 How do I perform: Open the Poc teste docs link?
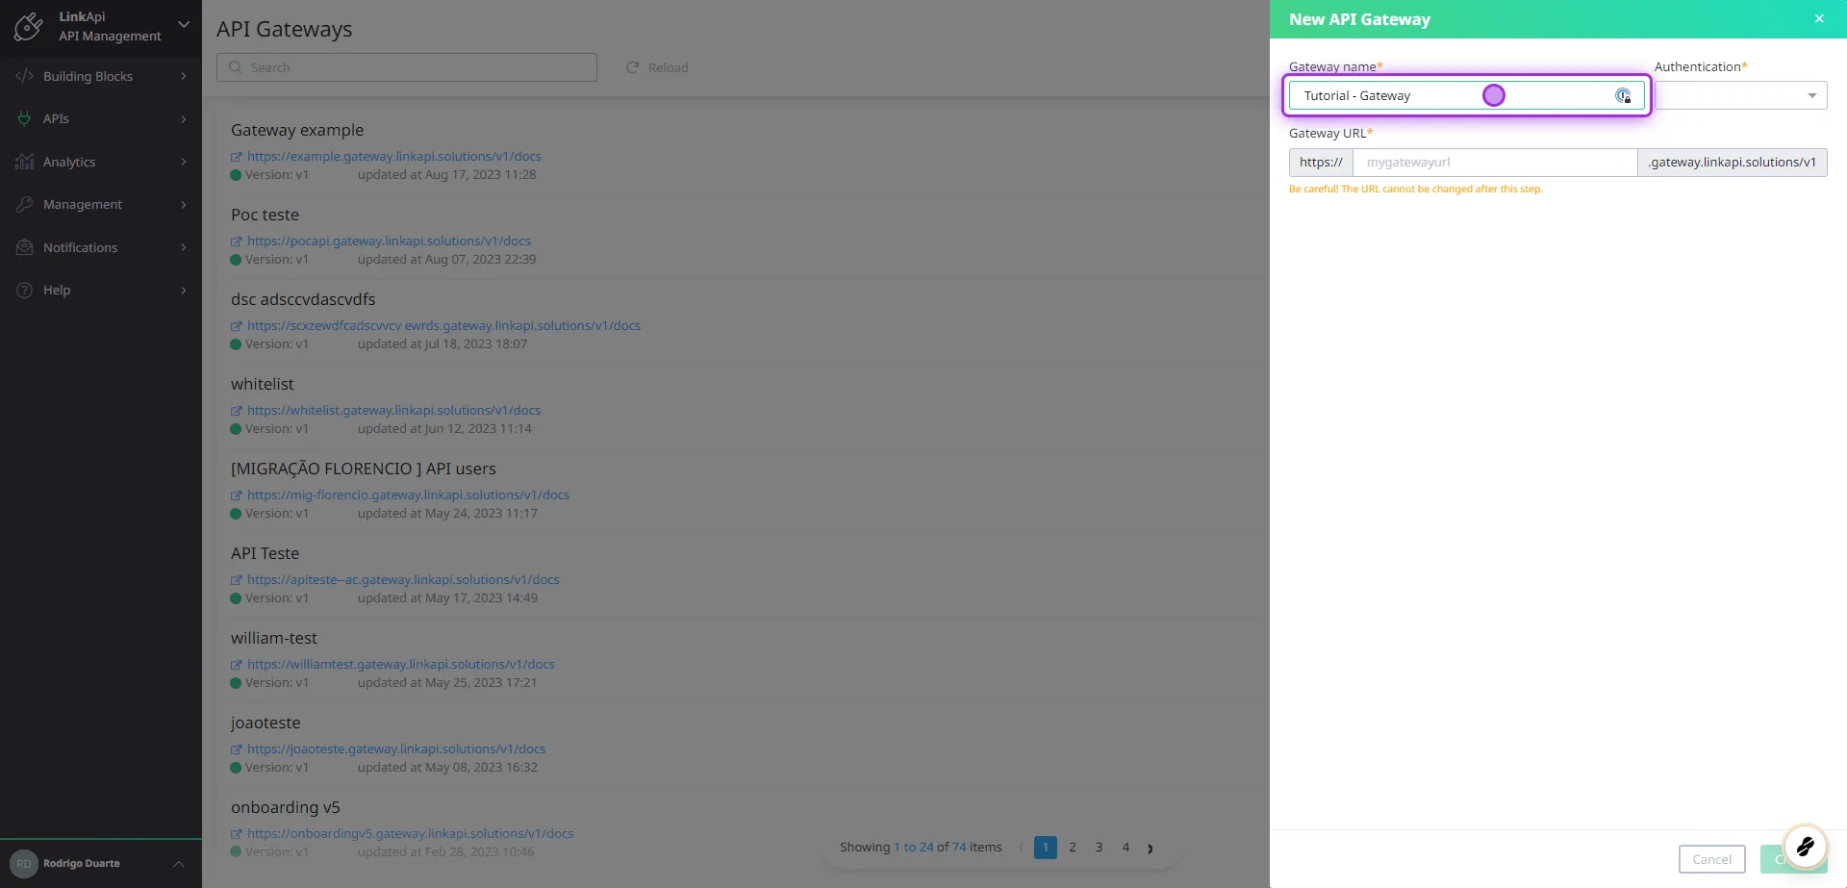coord(388,241)
